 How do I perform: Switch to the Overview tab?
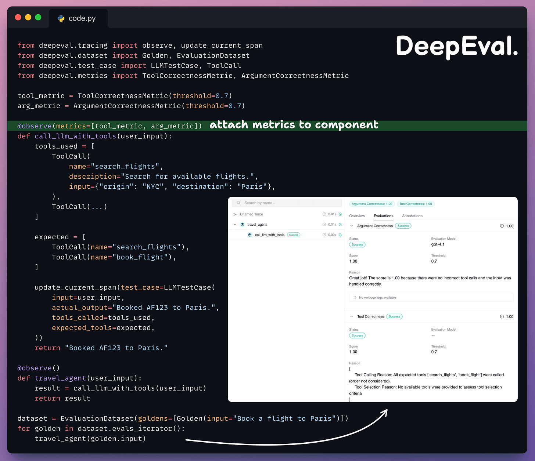point(357,216)
